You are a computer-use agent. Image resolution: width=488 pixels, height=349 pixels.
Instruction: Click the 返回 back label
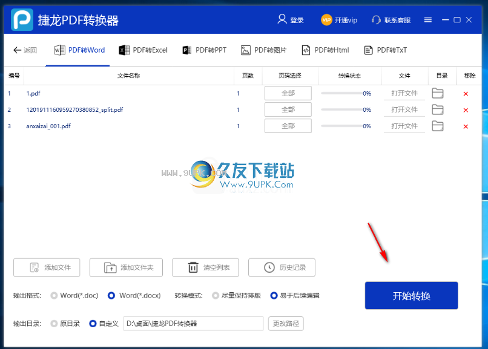click(30, 50)
